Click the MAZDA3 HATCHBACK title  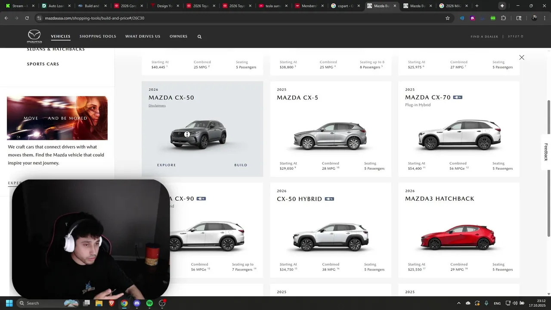(440, 199)
